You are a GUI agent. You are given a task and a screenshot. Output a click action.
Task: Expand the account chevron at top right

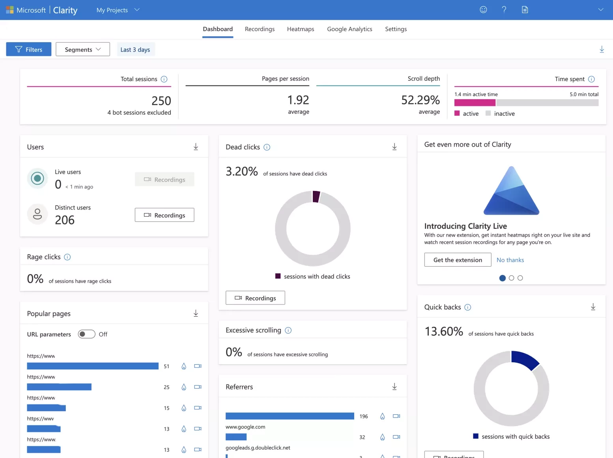(x=600, y=10)
